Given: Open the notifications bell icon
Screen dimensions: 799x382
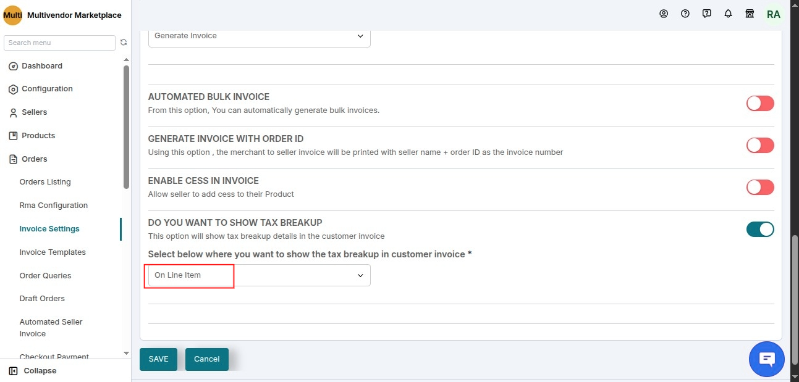Looking at the screenshot, I should [729, 14].
